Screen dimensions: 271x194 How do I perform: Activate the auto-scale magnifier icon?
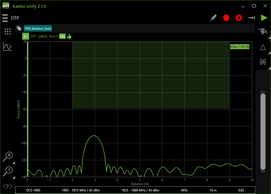pyautogui.click(x=7, y=156)
